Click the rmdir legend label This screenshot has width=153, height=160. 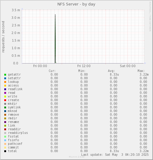(x=12, y=118)
